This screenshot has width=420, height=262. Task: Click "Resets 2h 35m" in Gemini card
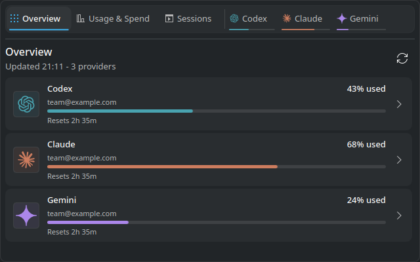tap(72, 232)
